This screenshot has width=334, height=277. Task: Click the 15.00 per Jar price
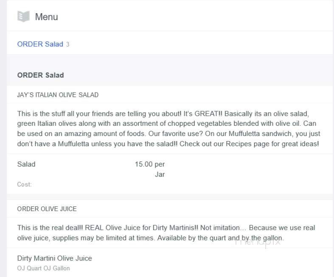click(x=150, y=169)
